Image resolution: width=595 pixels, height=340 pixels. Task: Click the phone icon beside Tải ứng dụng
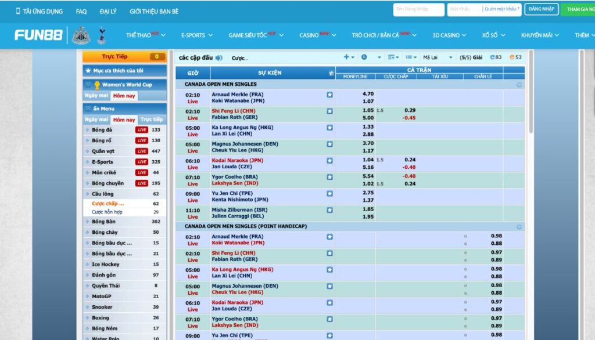18,11
